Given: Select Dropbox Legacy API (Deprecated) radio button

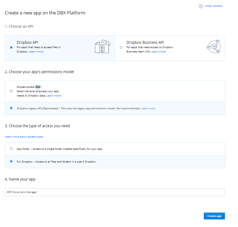Looking at the screenshot, I should click(11, 108).
